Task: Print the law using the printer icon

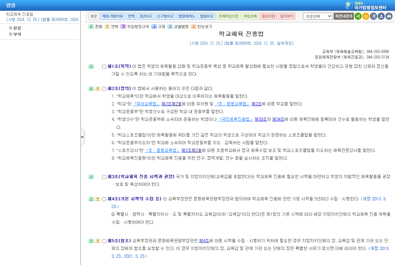Action: 389,16
